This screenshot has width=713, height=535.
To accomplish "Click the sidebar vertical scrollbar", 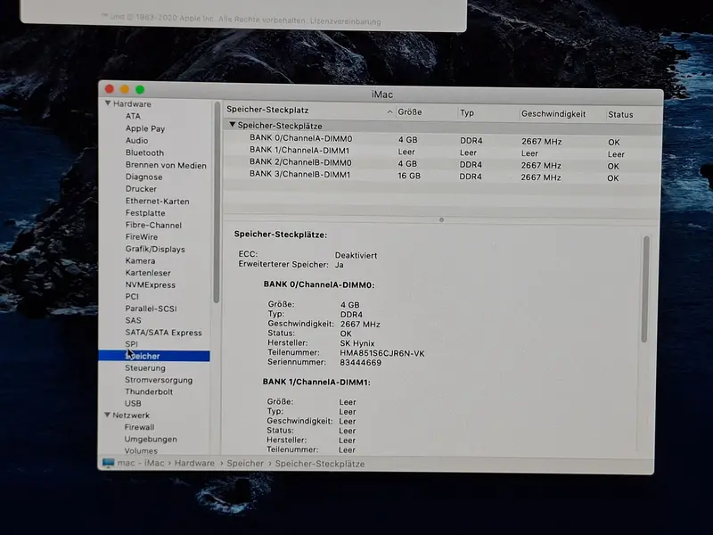I will pyautogui.click(x=217, y=202).
